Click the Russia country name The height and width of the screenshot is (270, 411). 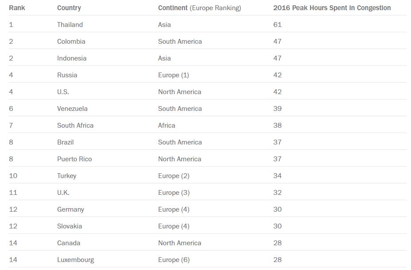click(x=67, y=75)
